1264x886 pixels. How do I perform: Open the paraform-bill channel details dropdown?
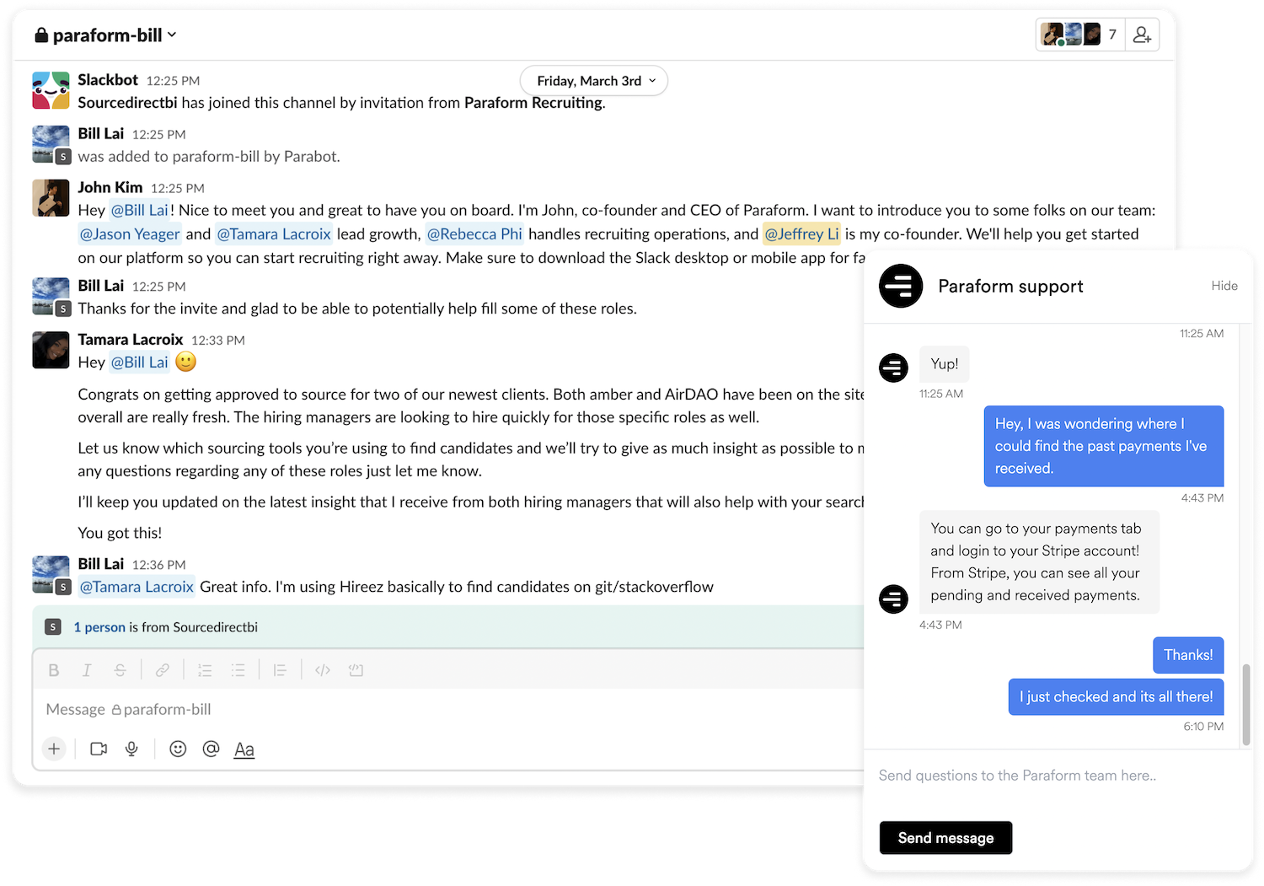[x=106, y=35]
